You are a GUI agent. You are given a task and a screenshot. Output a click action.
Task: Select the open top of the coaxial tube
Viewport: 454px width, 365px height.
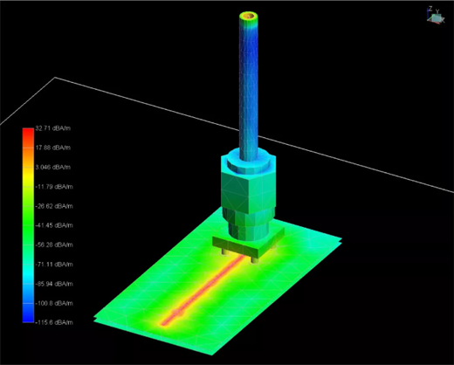tap(249, 17)
